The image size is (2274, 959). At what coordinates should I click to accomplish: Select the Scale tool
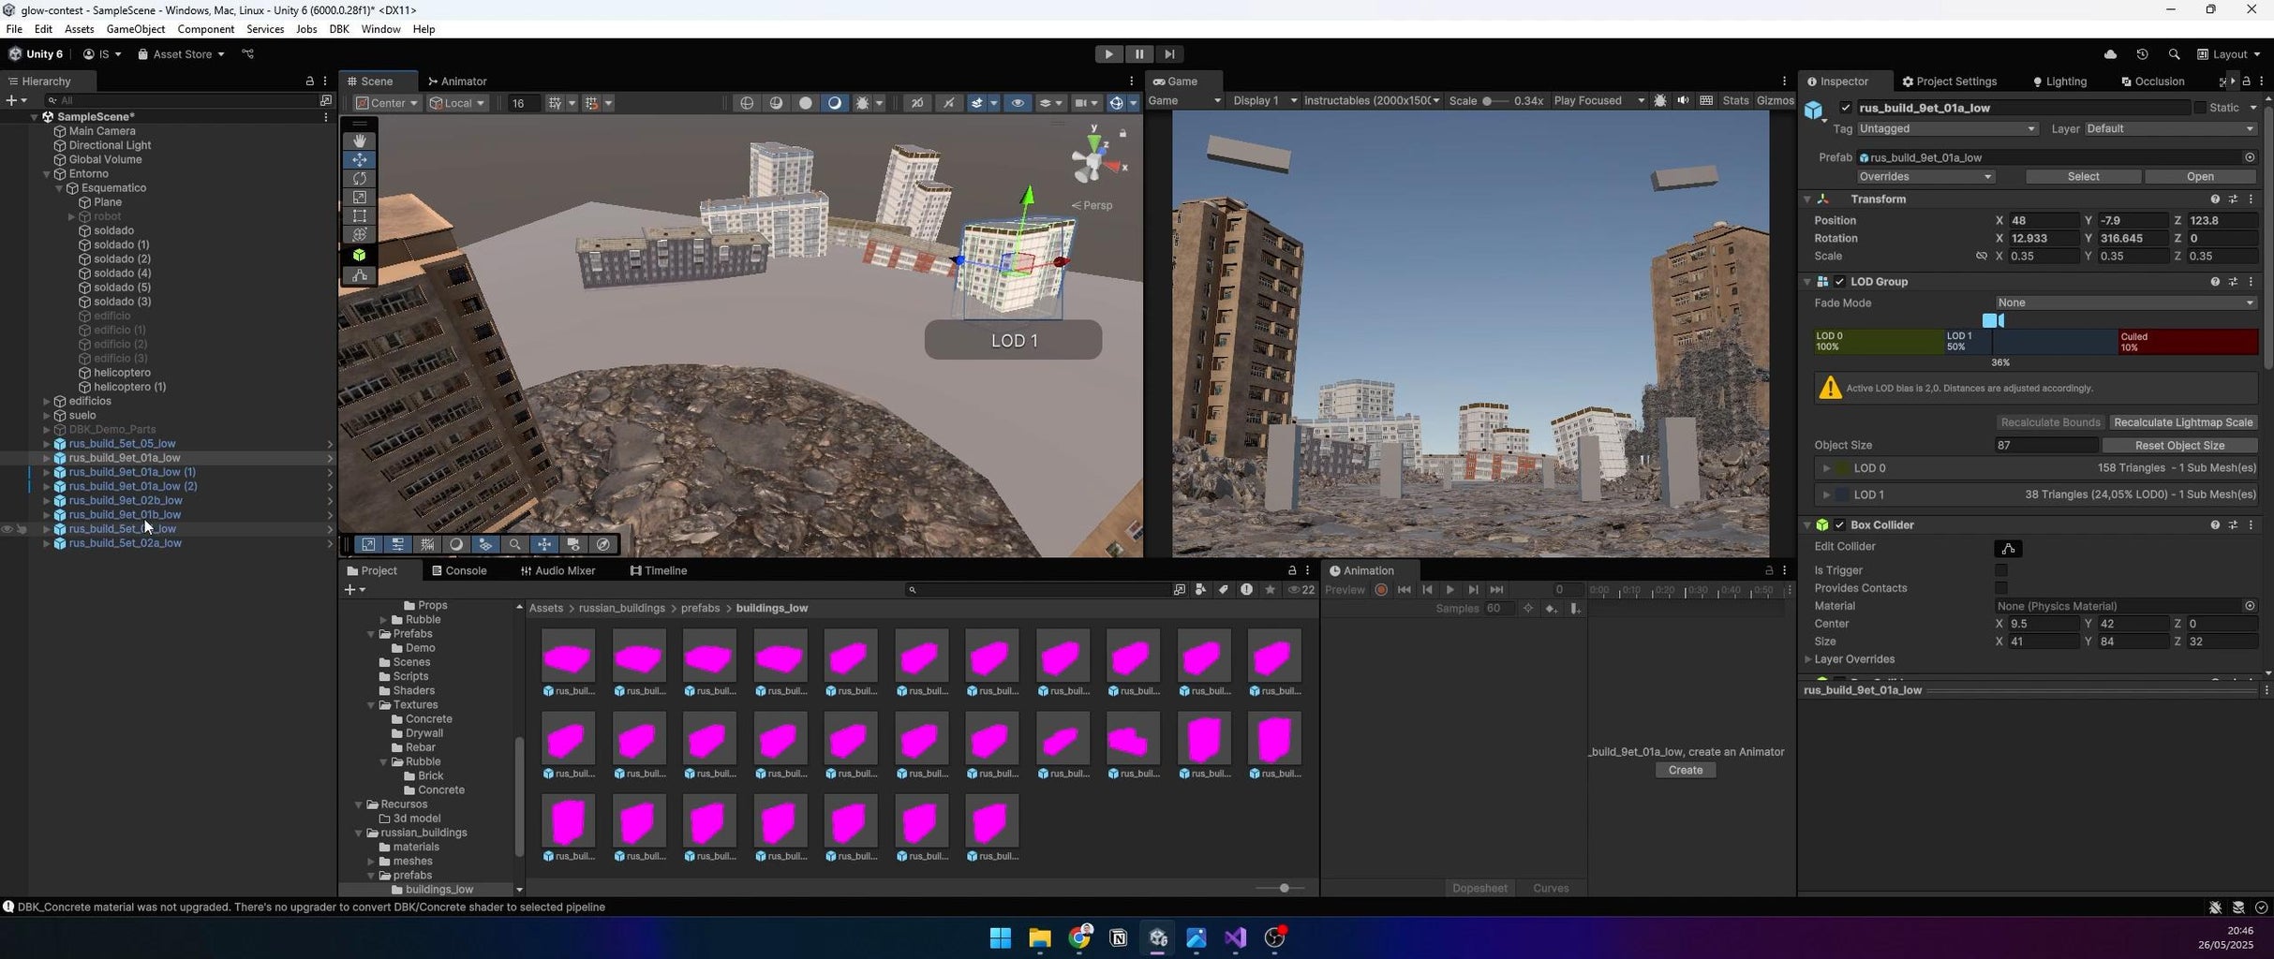360,197
